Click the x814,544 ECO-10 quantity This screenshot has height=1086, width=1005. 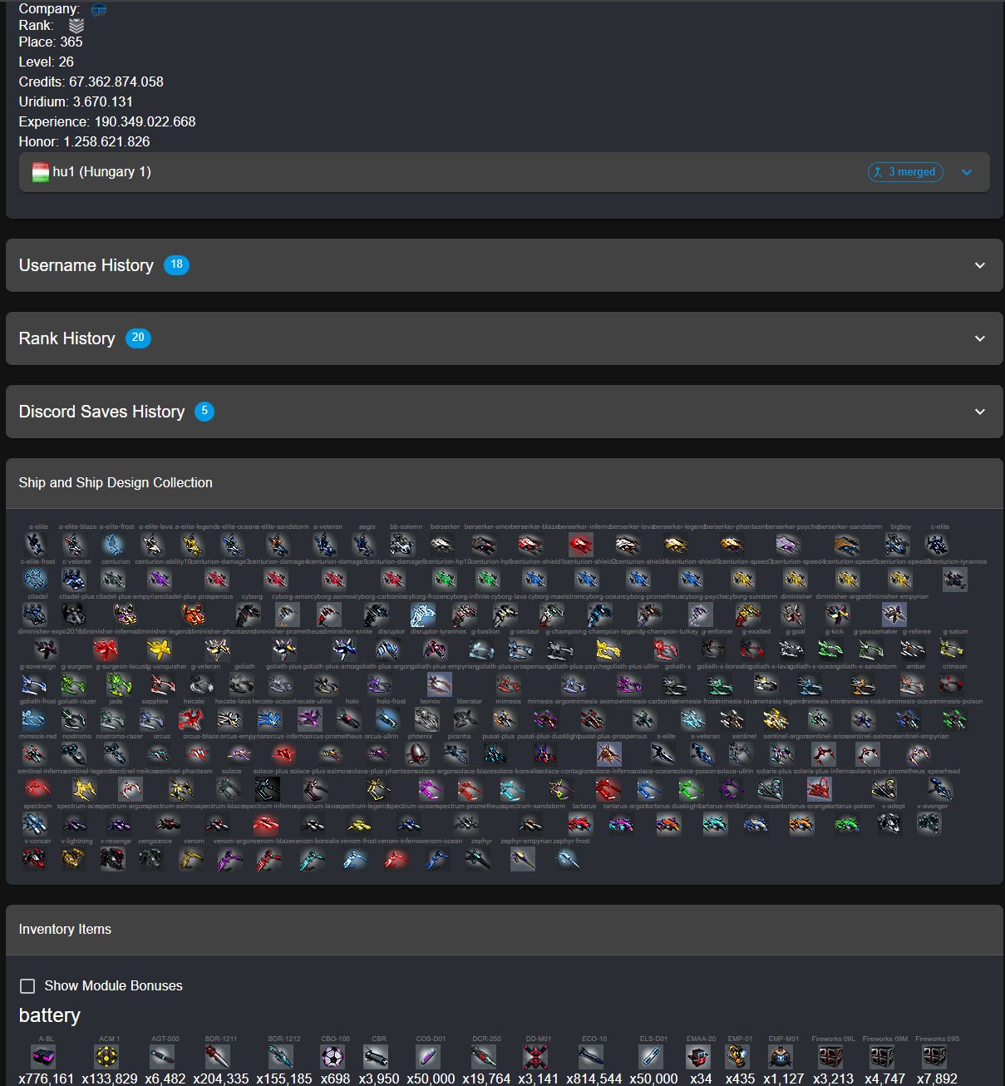594,1079
